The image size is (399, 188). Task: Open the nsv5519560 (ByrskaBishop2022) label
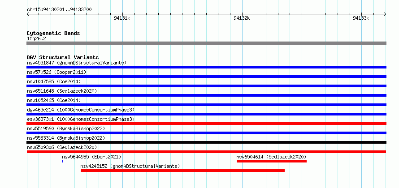coord(66,128)
